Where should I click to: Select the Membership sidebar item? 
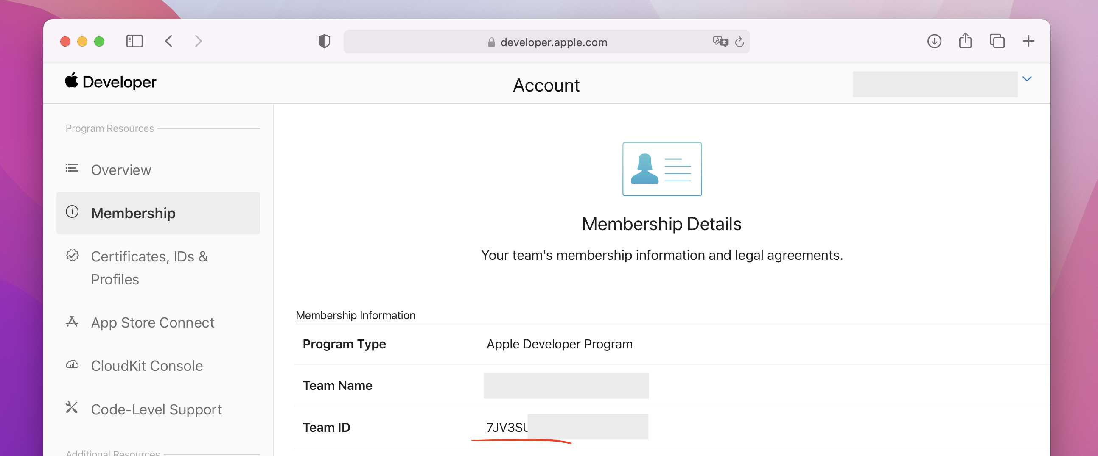[158, 213]
